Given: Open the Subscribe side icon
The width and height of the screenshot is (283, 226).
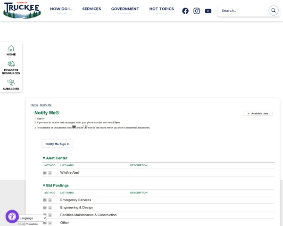Looking at the screenshot, I should tap(11, 85).
